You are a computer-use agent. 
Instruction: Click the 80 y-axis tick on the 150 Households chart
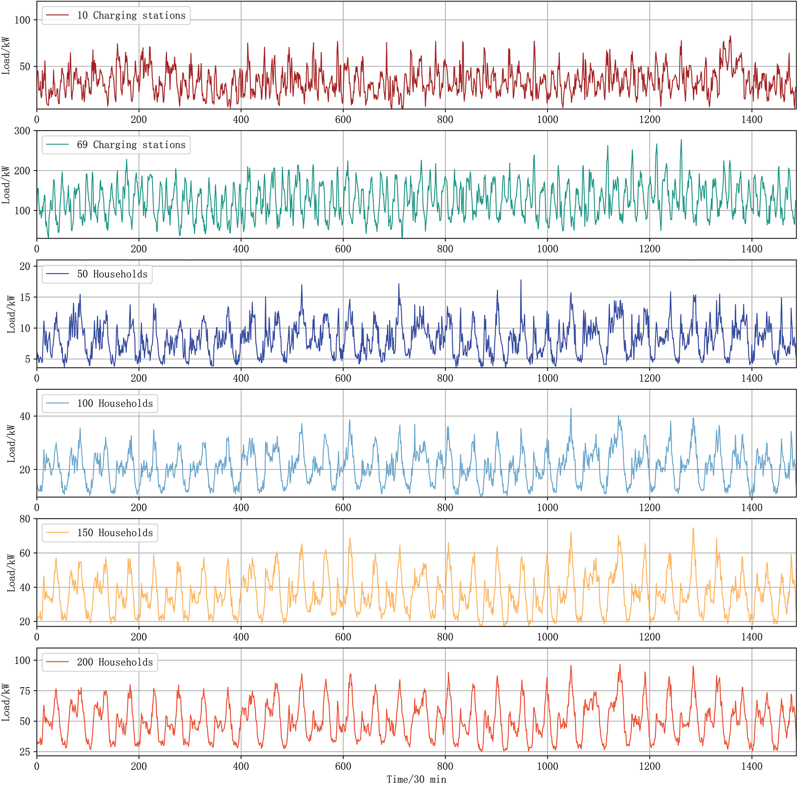[25, 519]
